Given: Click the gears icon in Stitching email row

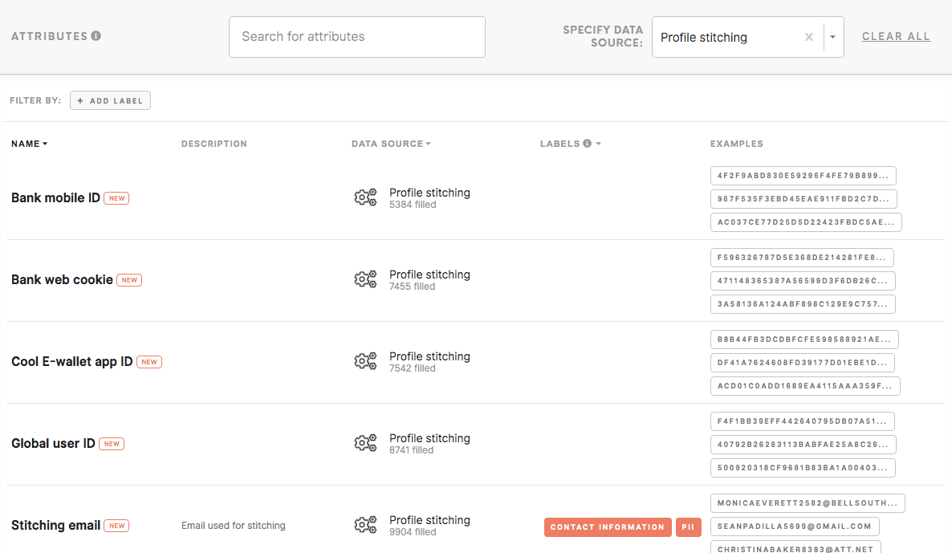Looking at the screenshot, I should point(365,525).
